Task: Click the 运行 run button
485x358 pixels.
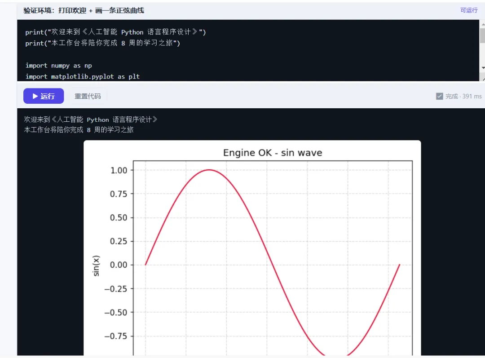Action: point(44,96)
